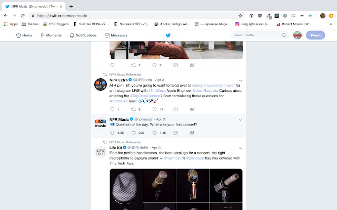Viewport: 337px width, 210px height.
Task: Open the Apolis Indigo bookmark
Action: point(172,24)
